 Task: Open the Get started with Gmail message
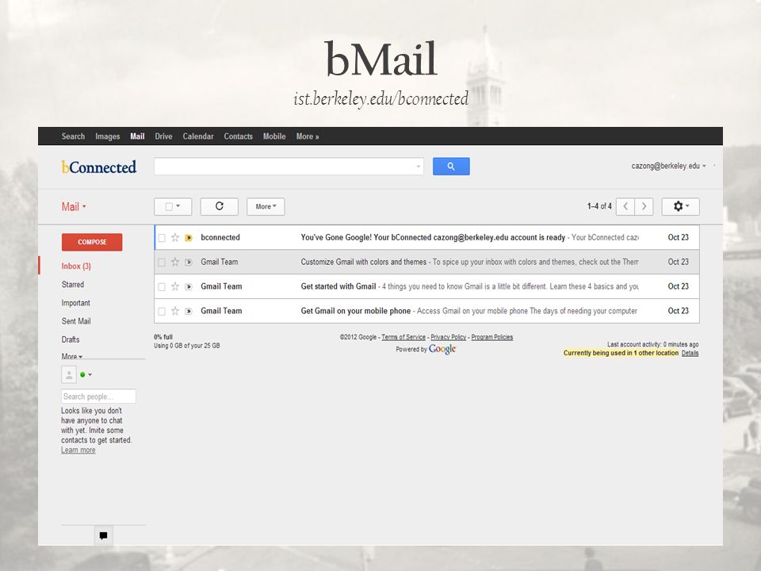tap(427, 286)
